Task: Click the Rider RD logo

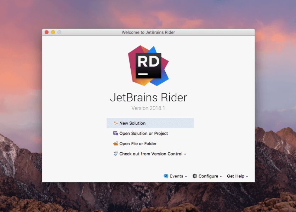Action: 148,66
